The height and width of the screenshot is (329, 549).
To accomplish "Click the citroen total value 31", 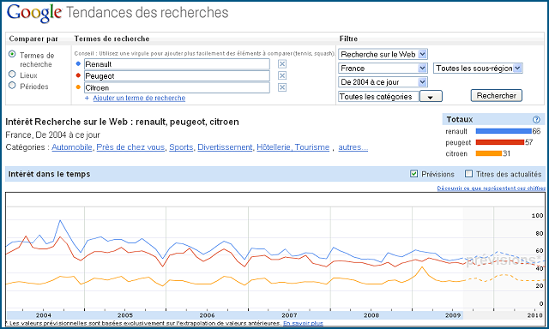I will click(506, 153).
